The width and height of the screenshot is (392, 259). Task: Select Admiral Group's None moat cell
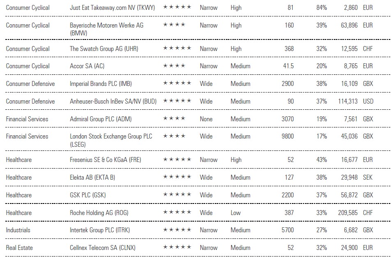click(206, 119)
